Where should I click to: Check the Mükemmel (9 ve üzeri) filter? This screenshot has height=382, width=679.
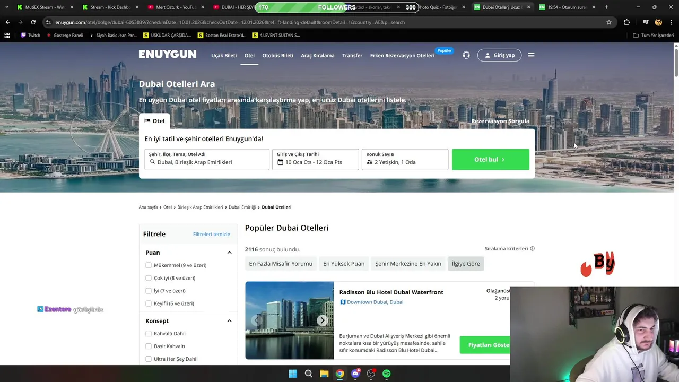tap(149, 265)
